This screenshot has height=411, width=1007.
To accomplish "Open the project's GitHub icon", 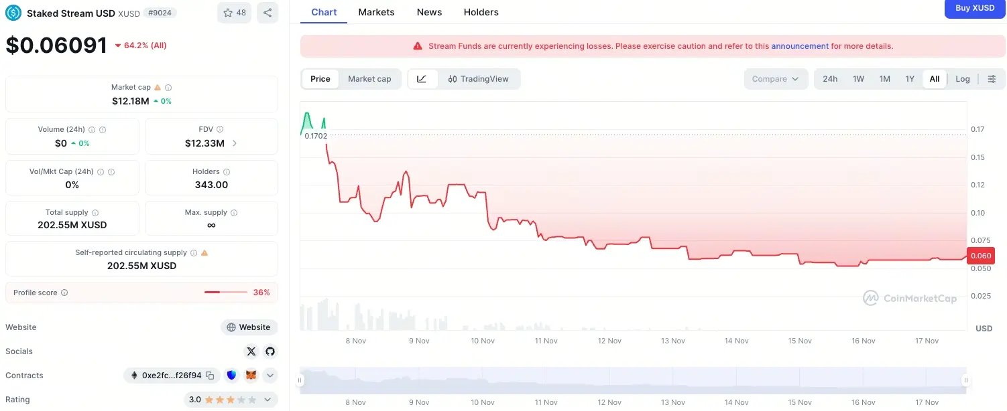I will click(x=269, y=351).
